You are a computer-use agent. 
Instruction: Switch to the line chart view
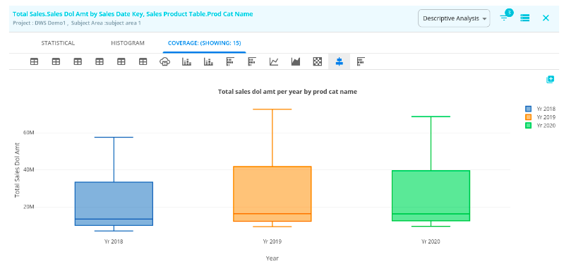tap(274, 62)
